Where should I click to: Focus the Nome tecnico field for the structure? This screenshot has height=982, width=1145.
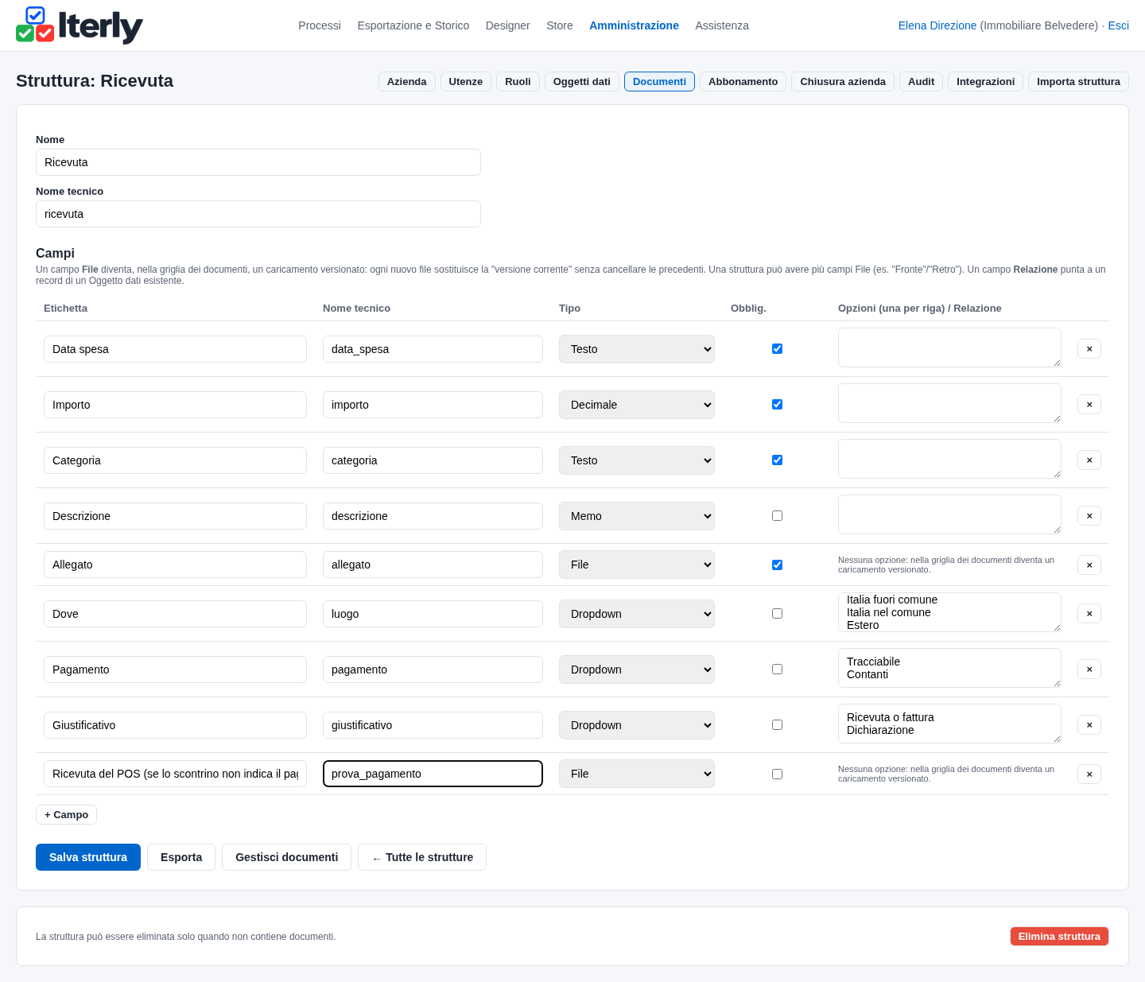click(258, 214)
